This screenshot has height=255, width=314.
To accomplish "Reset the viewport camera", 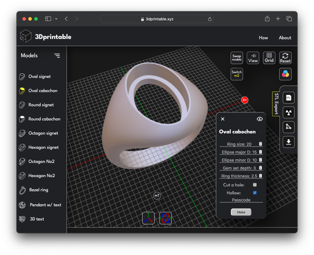I will point(285,58).
